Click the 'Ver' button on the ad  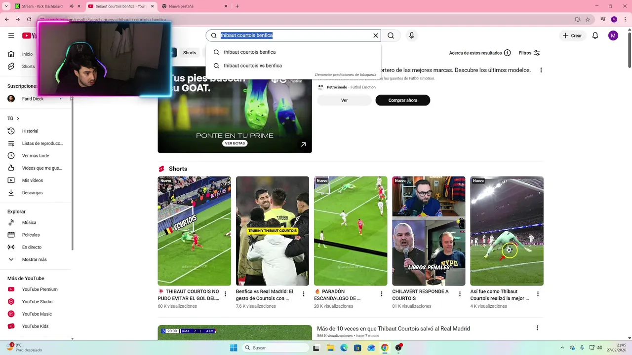344,100
